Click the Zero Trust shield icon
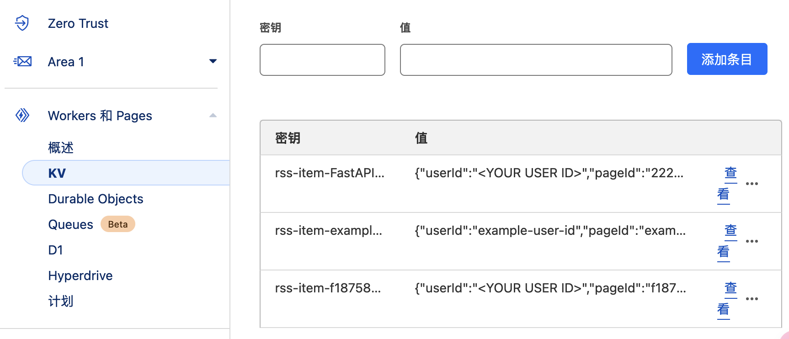This screenshot has width=789, height=339. (22, 23)
